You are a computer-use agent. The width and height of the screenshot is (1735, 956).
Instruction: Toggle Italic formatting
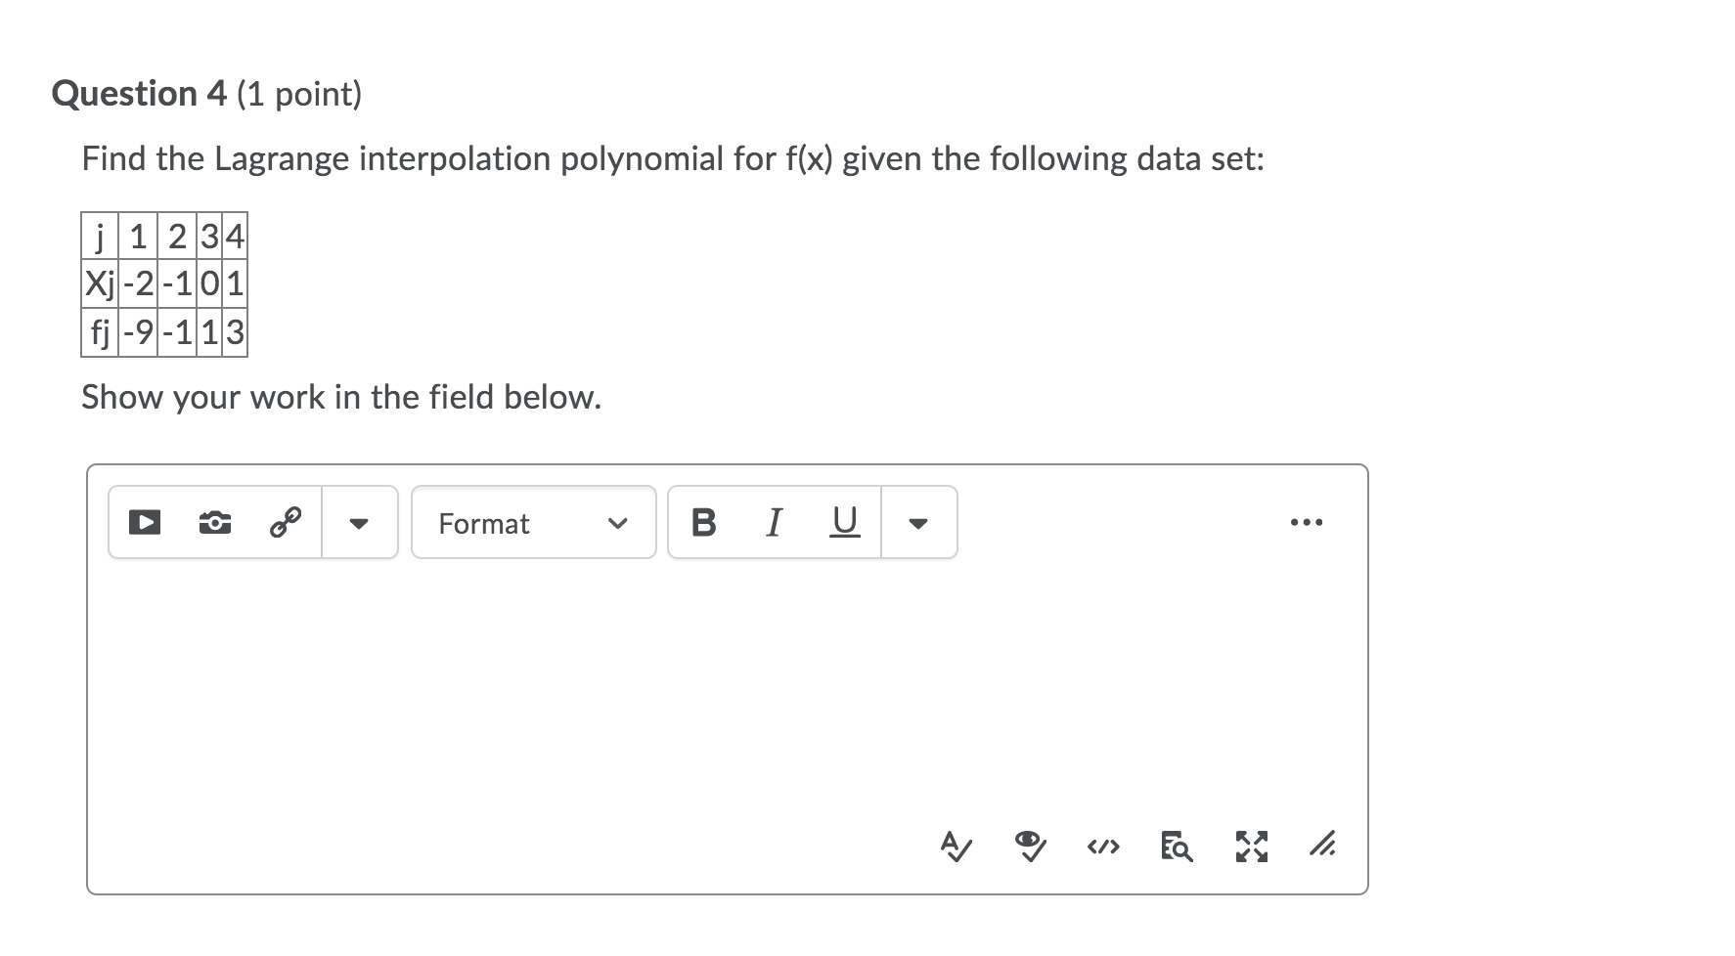point(774,523)
